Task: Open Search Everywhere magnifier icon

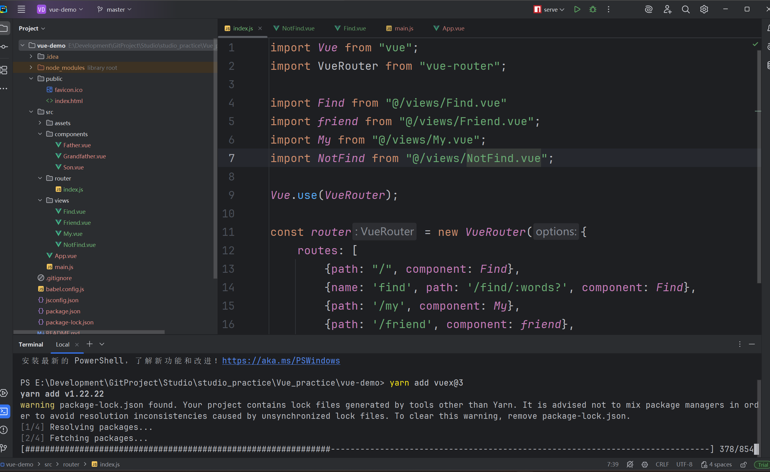Action: pos(685,9)
